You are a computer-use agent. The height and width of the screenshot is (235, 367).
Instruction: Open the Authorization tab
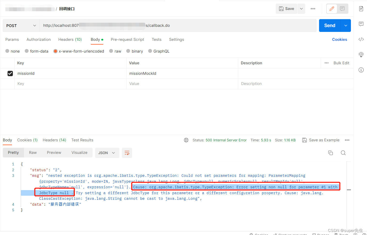point(39,40)
